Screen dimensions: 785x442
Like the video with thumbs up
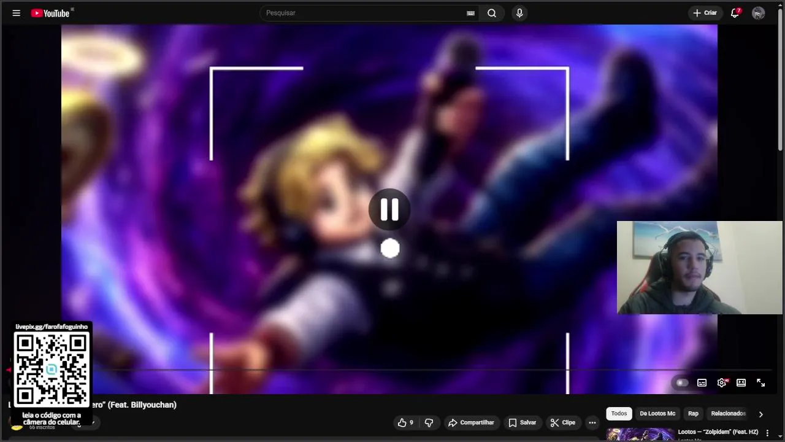pyautogui.click(x=405, y=422)
